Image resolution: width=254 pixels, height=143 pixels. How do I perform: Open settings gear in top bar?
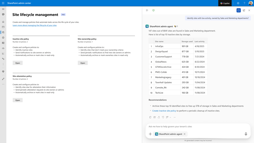point(238,3)
